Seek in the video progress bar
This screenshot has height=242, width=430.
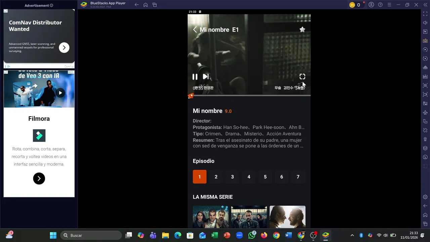[249, 95]
